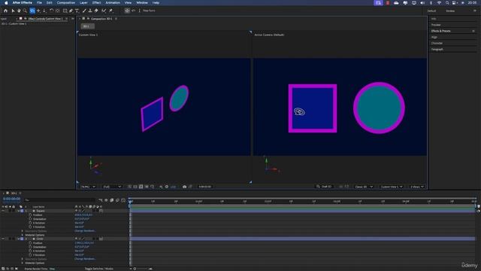
Task: Select the Type text tool
Action: (x=77, y=11)
